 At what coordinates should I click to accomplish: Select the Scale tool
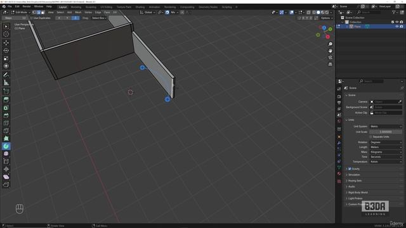6,58
